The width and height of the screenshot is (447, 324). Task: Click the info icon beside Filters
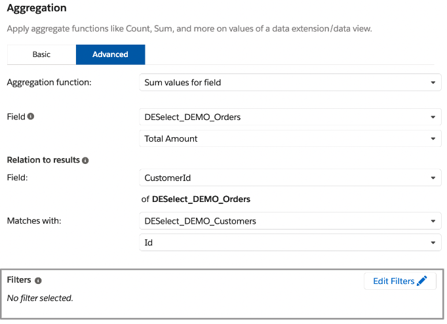tap(38, 281)
